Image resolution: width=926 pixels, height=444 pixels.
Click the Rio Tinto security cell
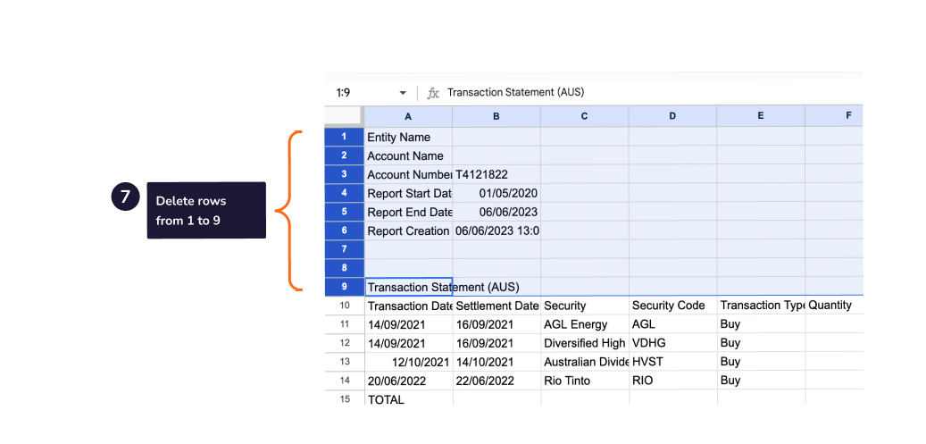point(584,381)
